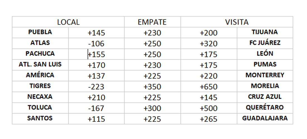Select the LEÓN team cell

click(x=265, y=54)
